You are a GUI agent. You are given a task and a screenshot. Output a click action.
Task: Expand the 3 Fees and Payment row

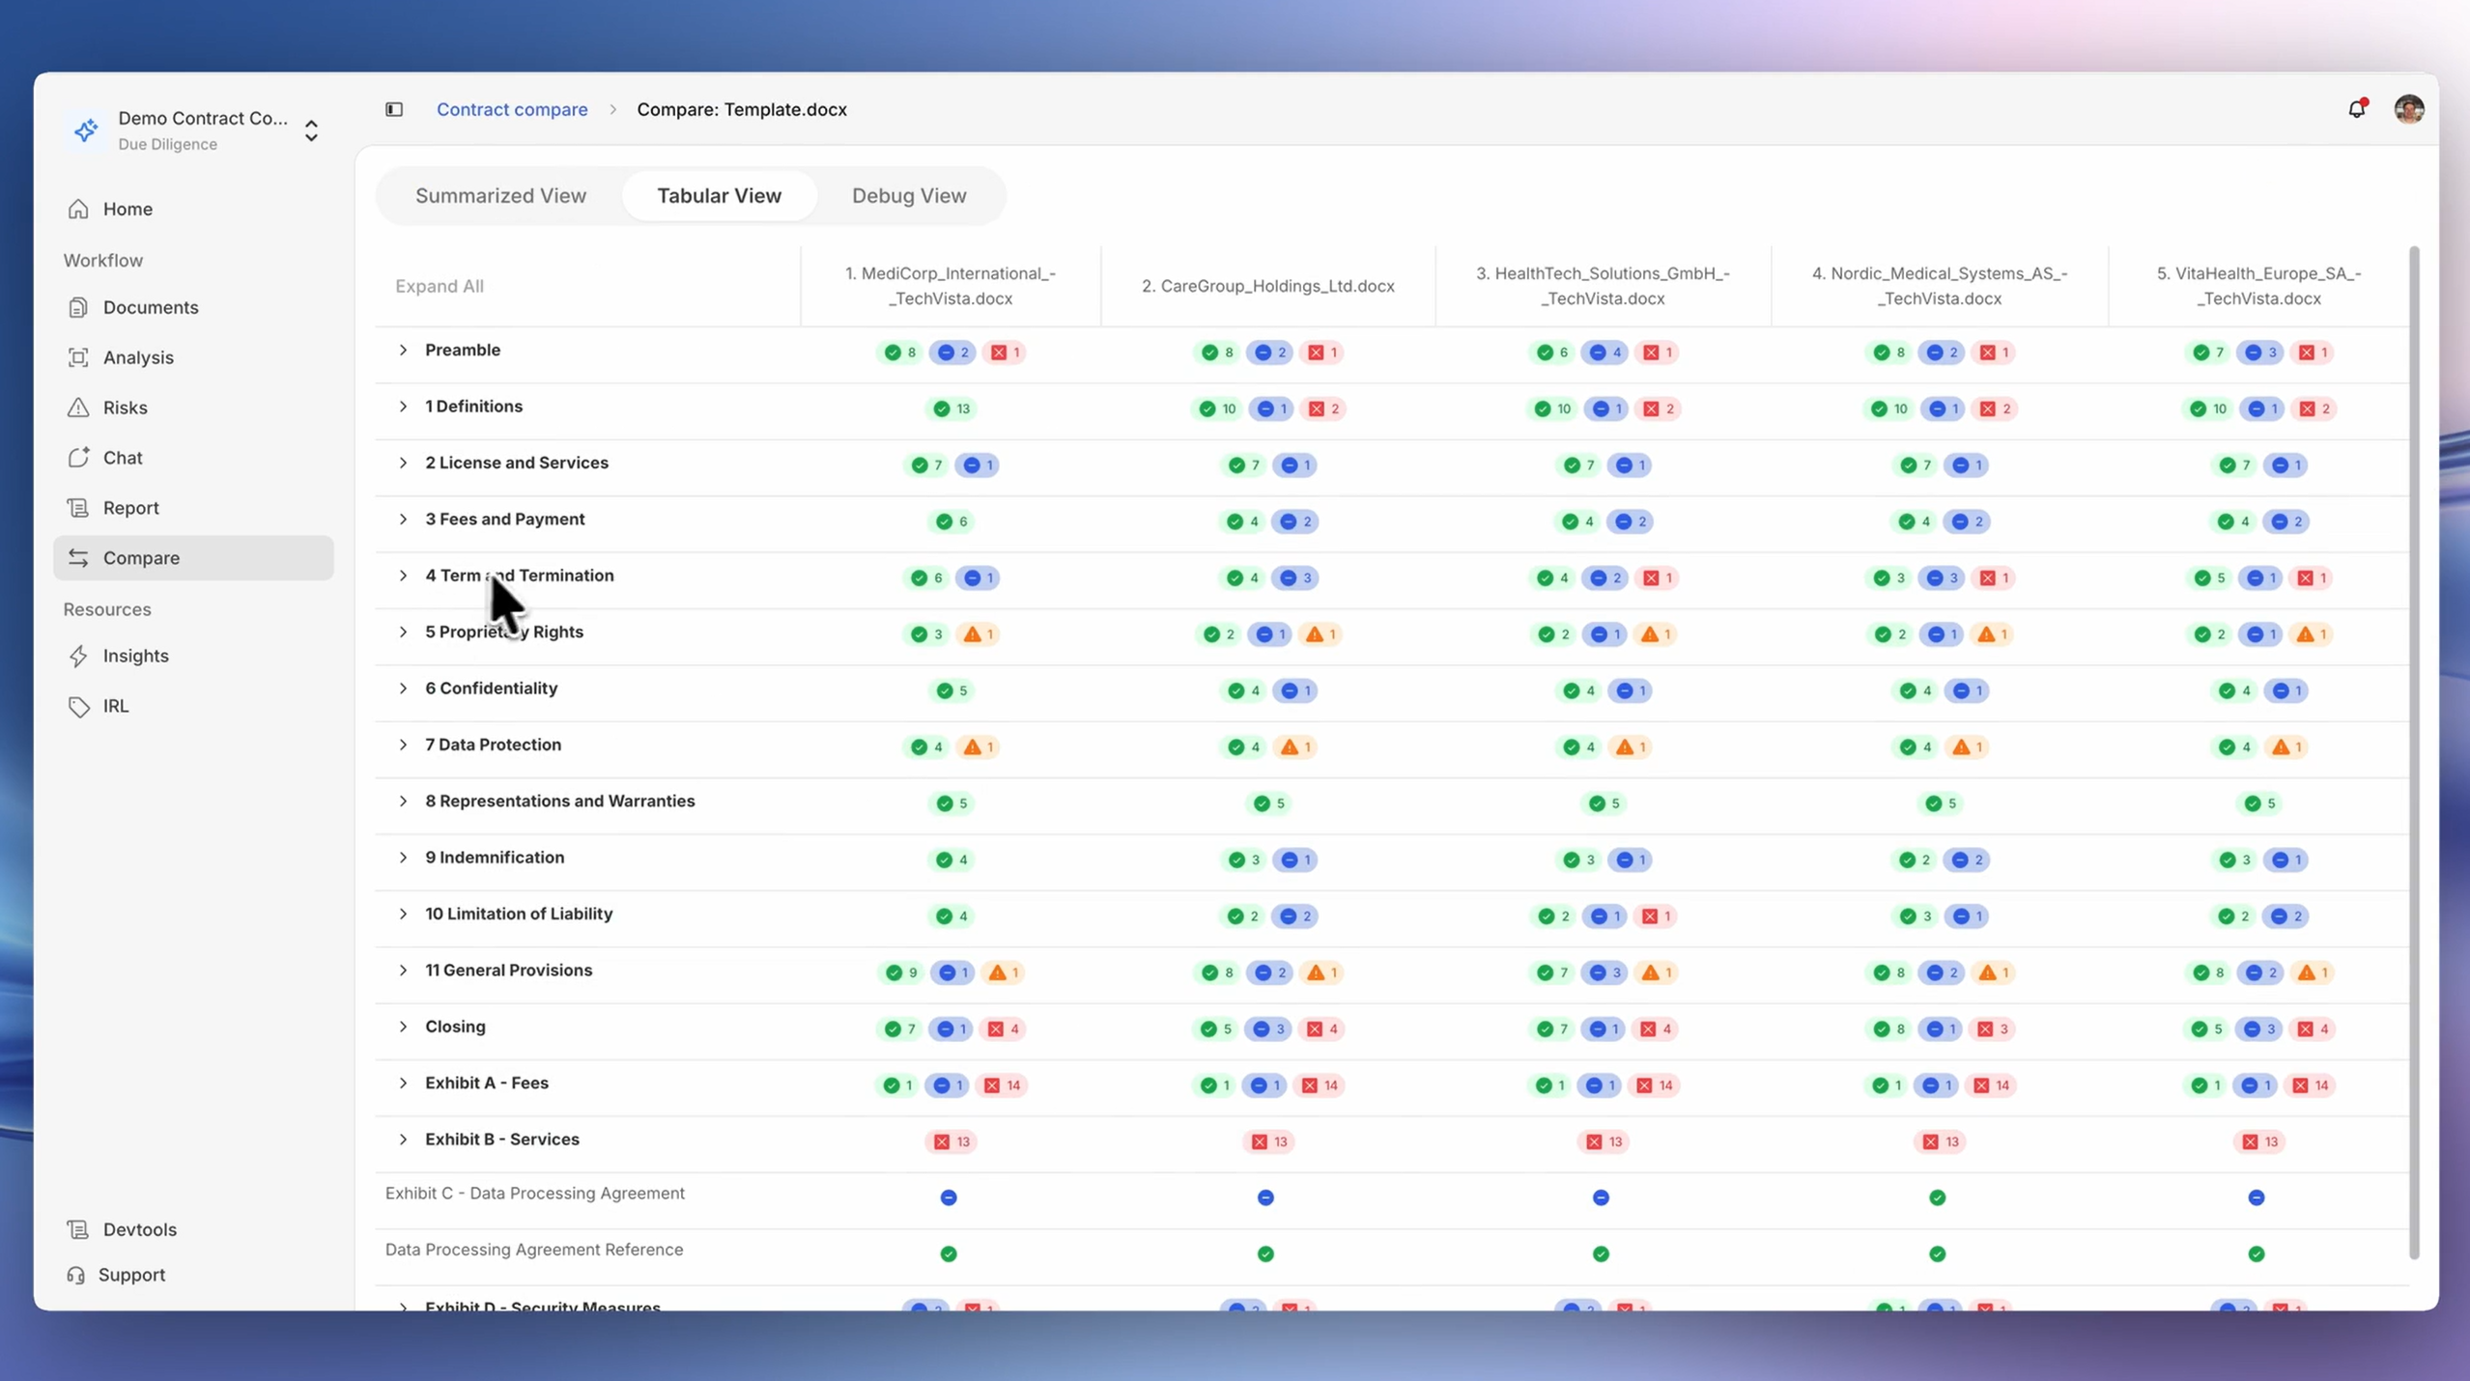pos(403,519)
